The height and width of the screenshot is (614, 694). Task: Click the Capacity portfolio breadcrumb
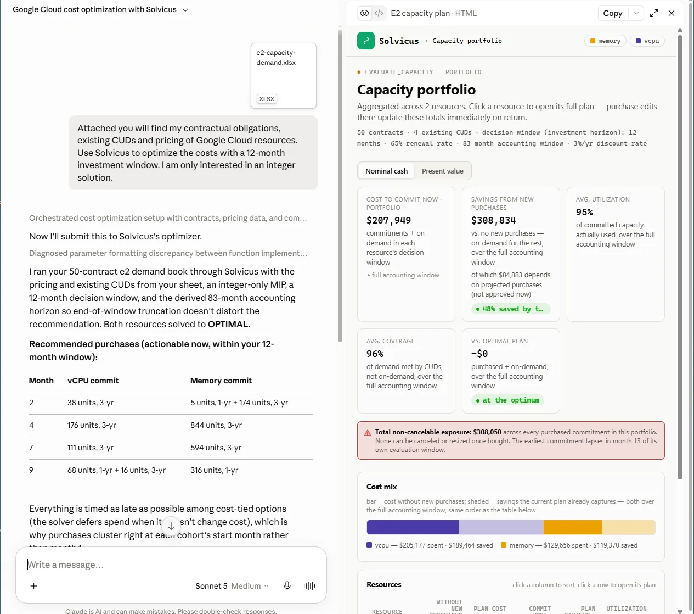pos(467,41)
